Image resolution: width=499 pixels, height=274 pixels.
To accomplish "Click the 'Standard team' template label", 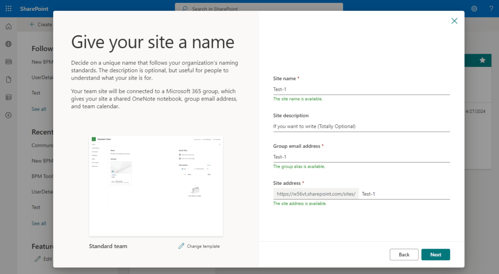I will point(108,246).
